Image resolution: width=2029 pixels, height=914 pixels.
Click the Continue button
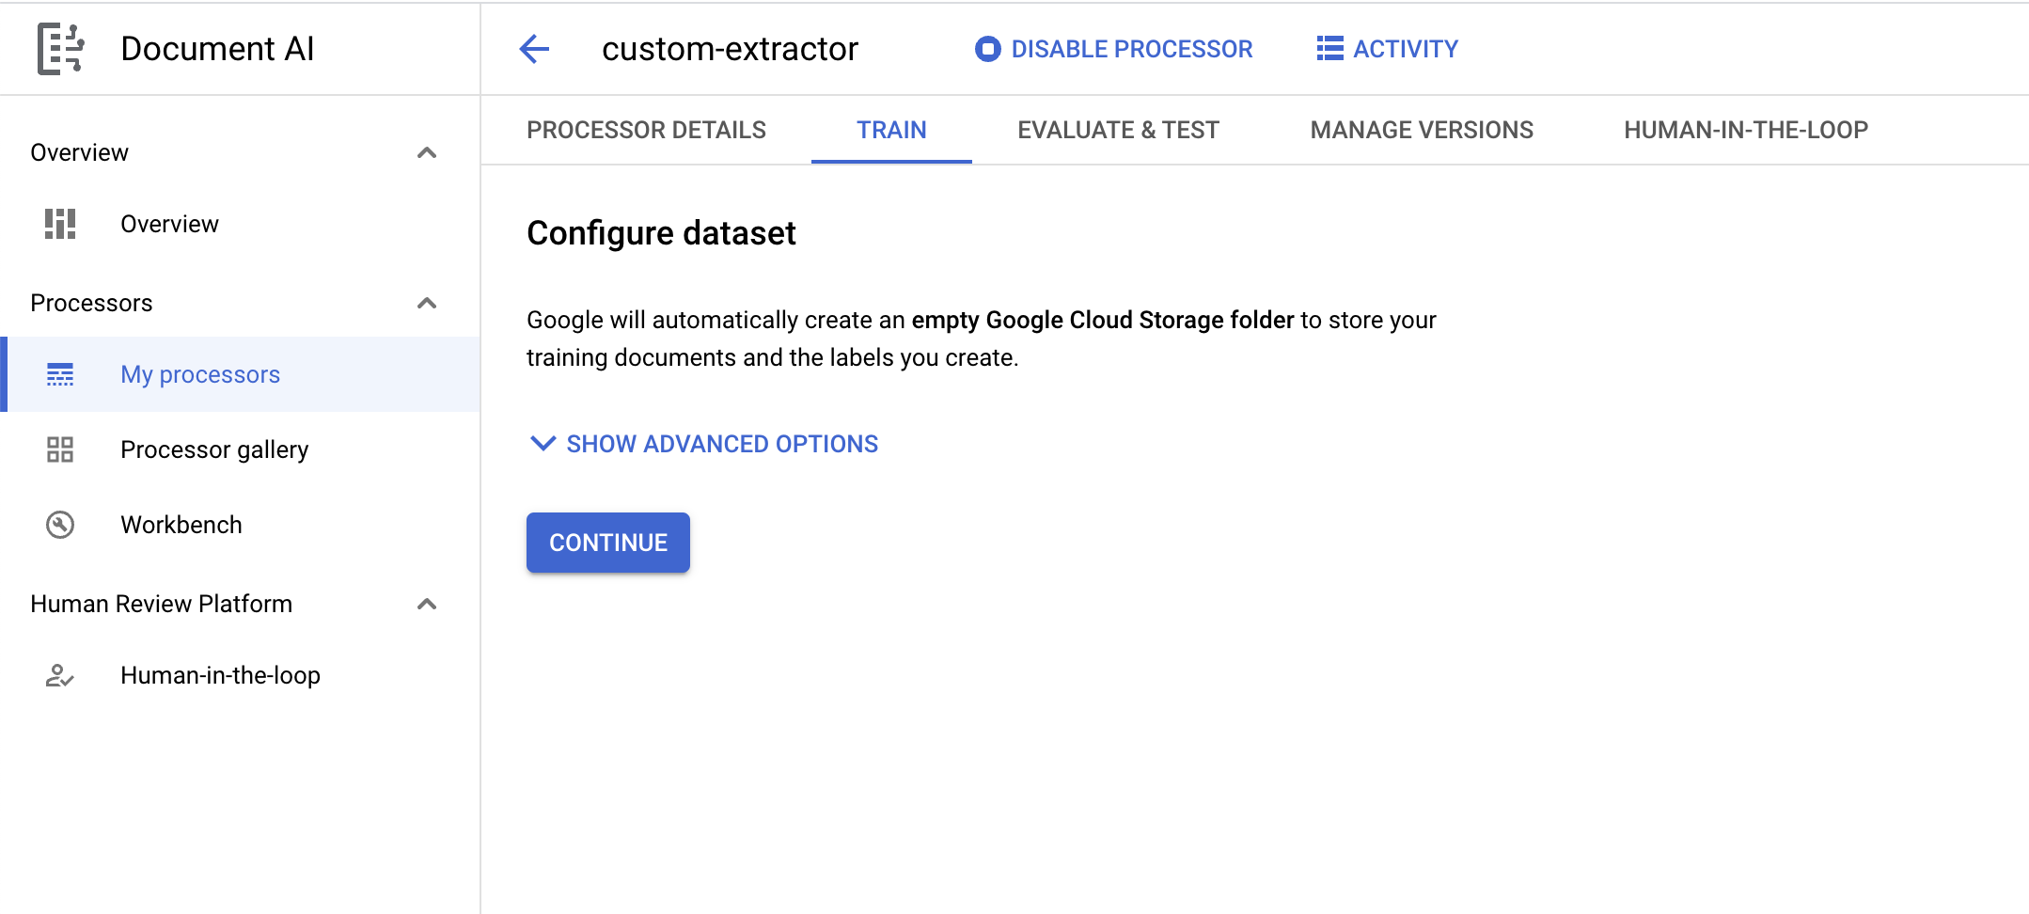coord(607,542)
